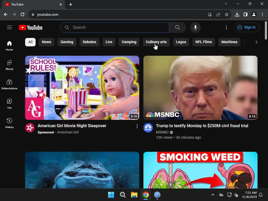Open qBittorrent from taskbar
The width and height of the screenshot is (268, 201).
tap(157, 195)
